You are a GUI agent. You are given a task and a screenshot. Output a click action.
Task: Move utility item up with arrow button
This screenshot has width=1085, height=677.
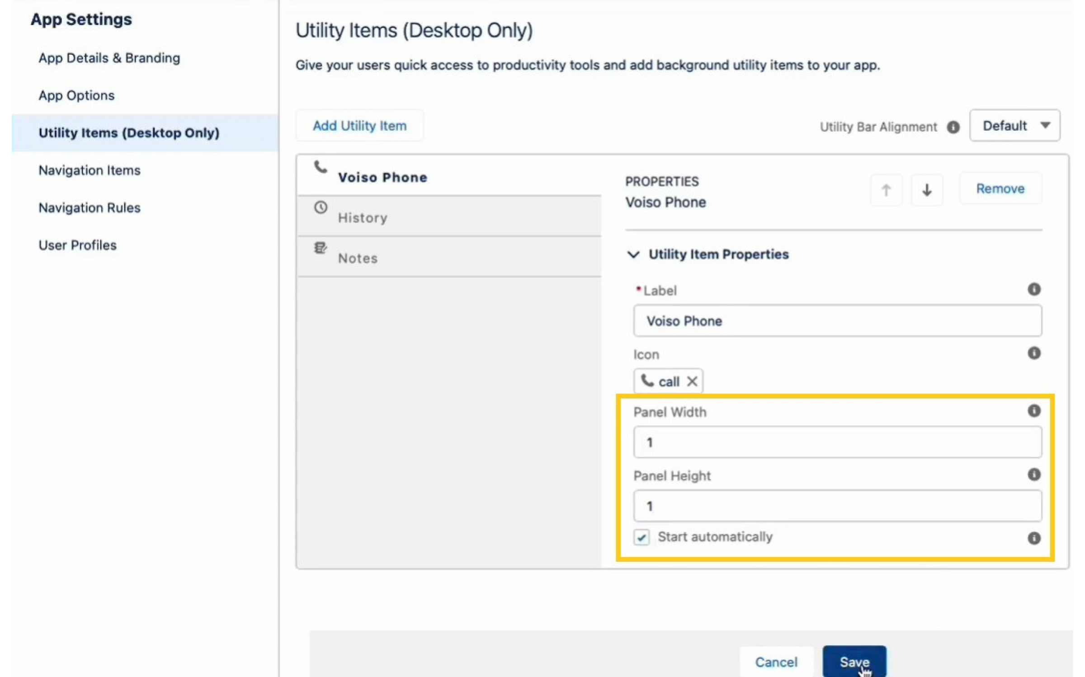click(886, 190)
